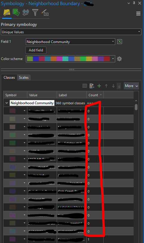Toggle the auto-hide pin on the Symbology pane
The height and width of the screenshot is (243, 144).
(134, 3)
